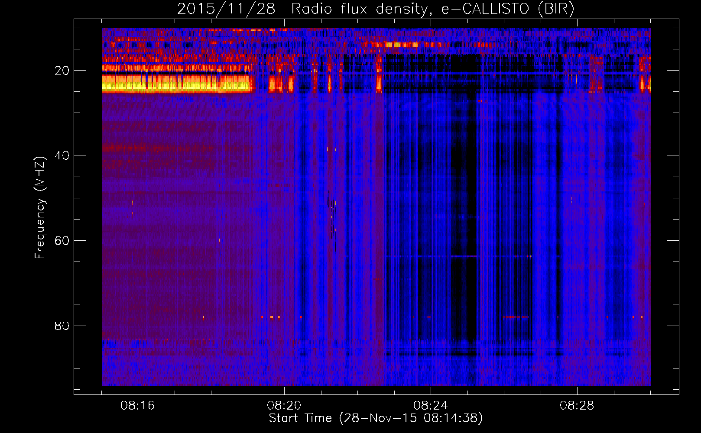Click the 'Start Time (28-Nov-15 08:14:38)' label

click(376, 418)
